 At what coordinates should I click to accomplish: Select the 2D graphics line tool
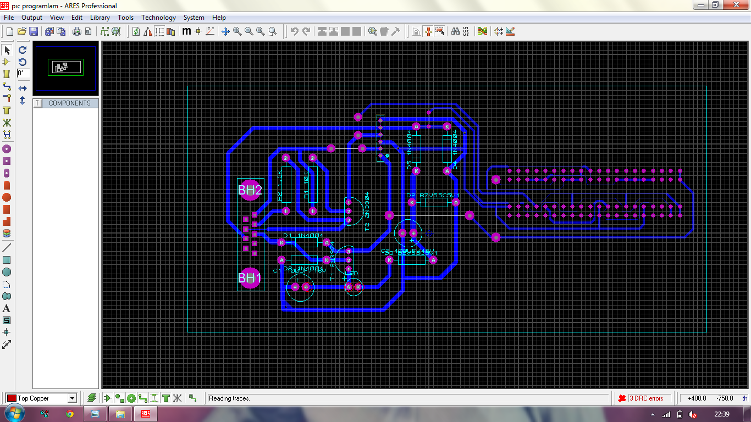pos(7,248)
